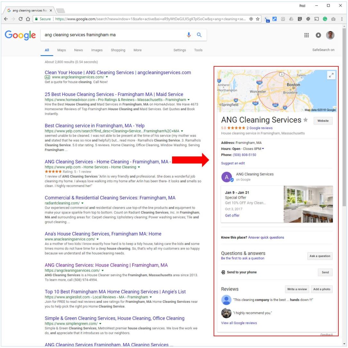The image size is (348, 348).
Task: Click the blue arrow extension icon
Action: [275, 19]
